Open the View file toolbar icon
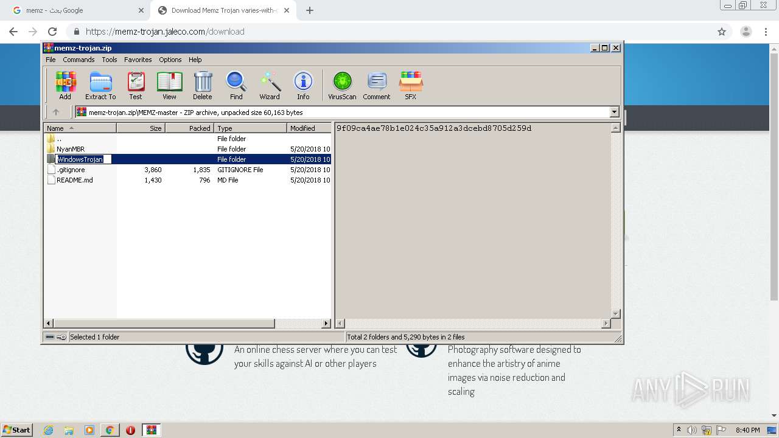 [169, 85]
